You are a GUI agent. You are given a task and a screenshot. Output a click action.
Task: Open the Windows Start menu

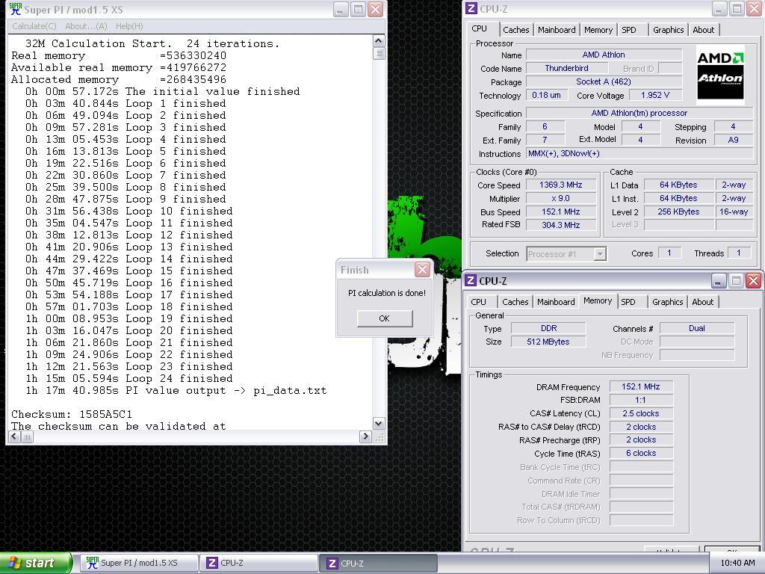pos(35,564)
